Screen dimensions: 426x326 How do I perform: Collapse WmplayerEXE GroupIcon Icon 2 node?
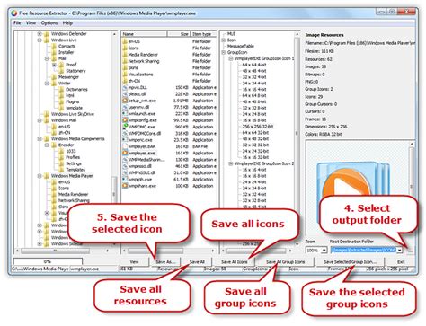click(231, 163)
